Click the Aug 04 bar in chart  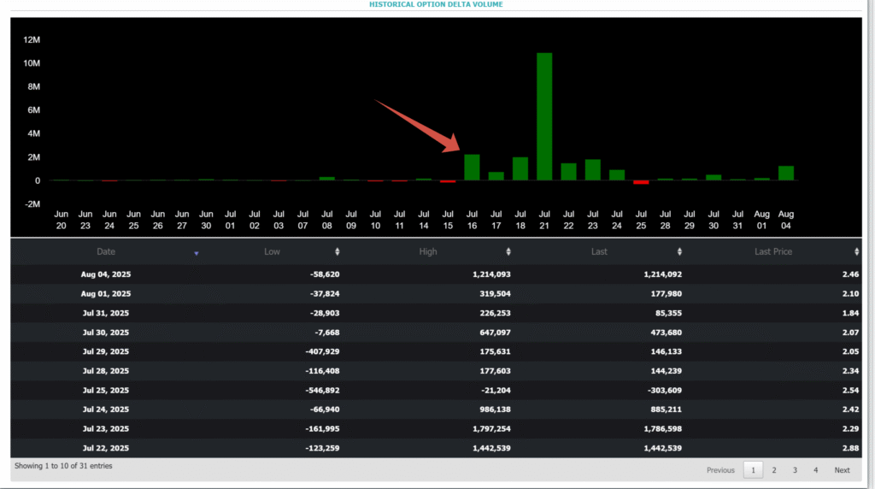tap(786, 173)
